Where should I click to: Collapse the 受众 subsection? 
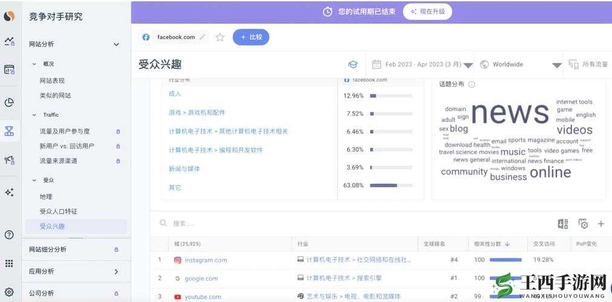coord(34,180)
